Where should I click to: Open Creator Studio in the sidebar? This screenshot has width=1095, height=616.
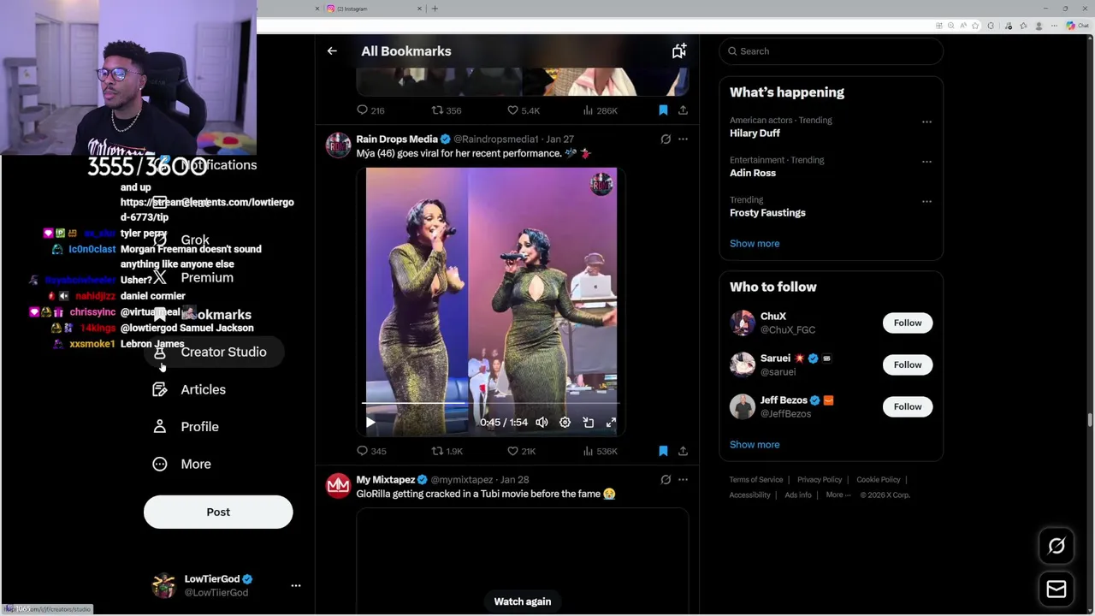[212, 352]
